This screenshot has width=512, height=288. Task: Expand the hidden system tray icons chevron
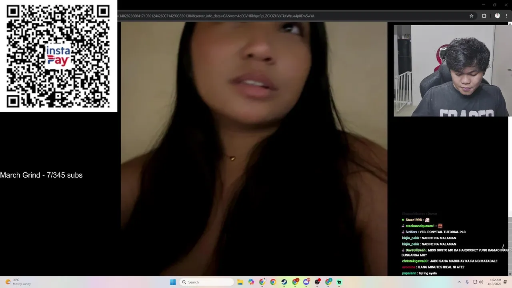[x=459, y=282]
